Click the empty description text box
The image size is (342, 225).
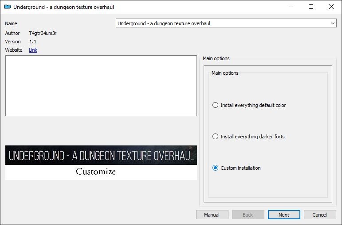tap(101, 86)
